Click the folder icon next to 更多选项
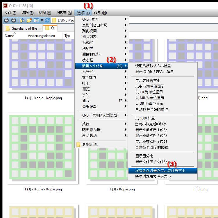Viewport: 218px width, 218px height. pyautogui.click(x=78, y=144)
